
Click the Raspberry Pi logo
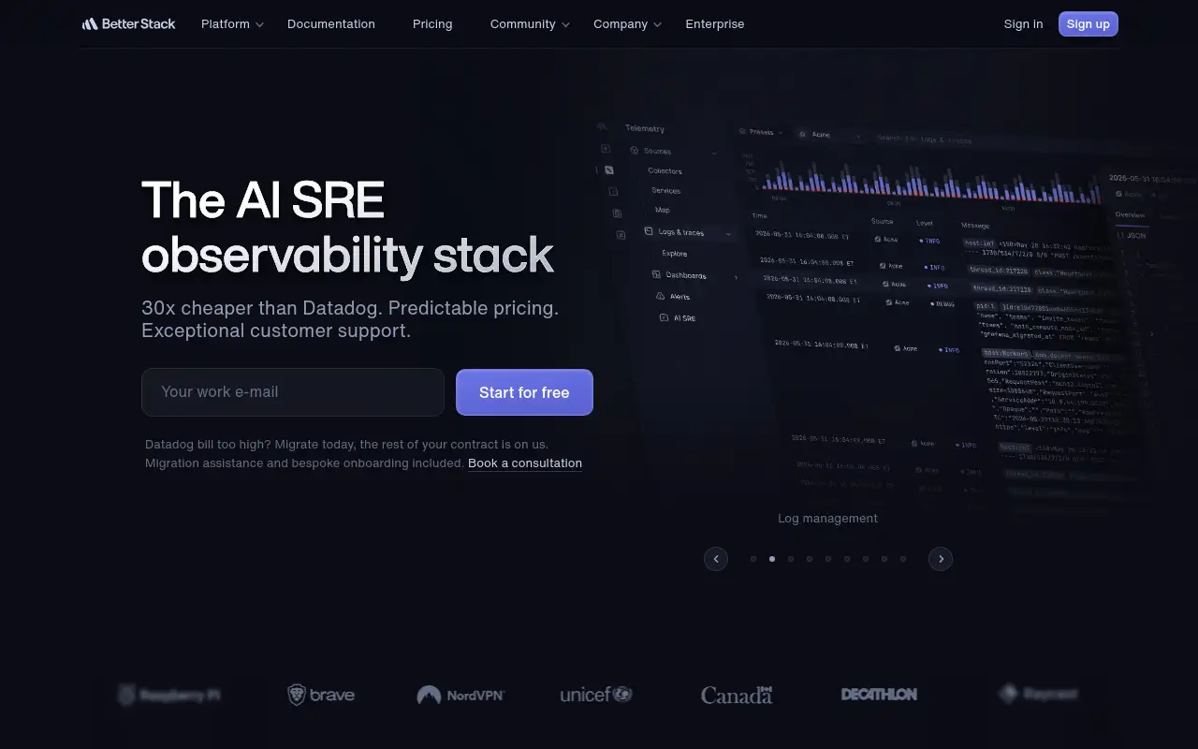(169, 695)
